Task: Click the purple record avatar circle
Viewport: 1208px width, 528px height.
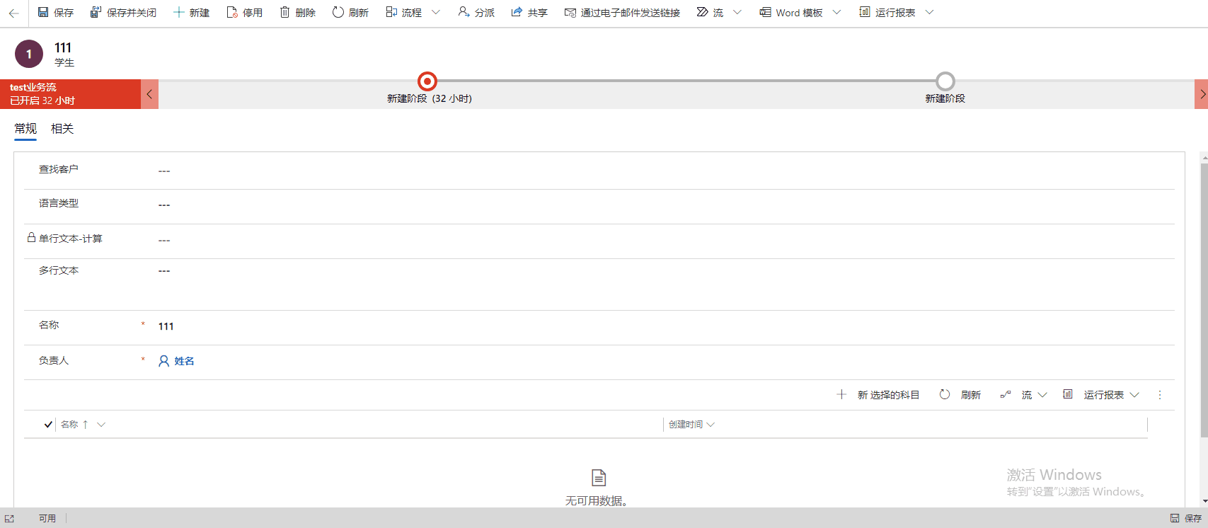Action: [x=29, y=54]
